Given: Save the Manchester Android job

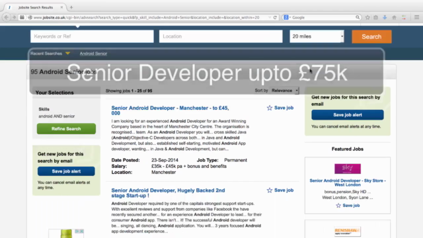Looking at the screenshot, I should click(284, 108).
